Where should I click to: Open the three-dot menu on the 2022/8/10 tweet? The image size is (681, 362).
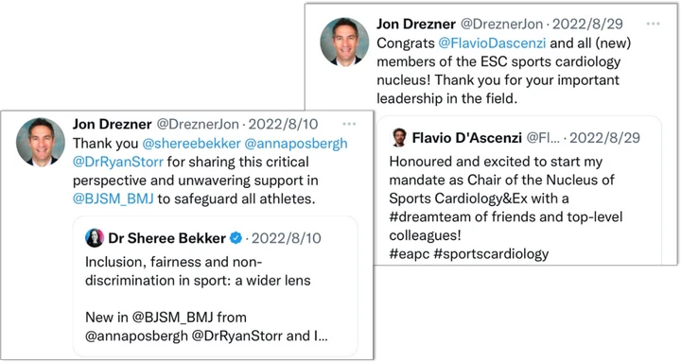(x=349, y=124)
